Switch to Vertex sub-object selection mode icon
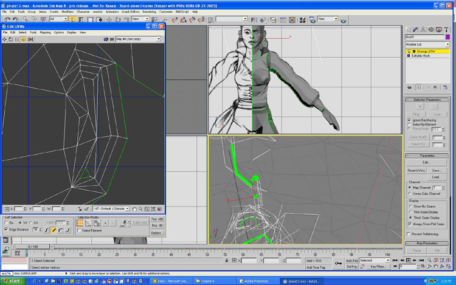The height and width of the screenshot is (285, 456). pyautogui.click(x=80, y=223)
